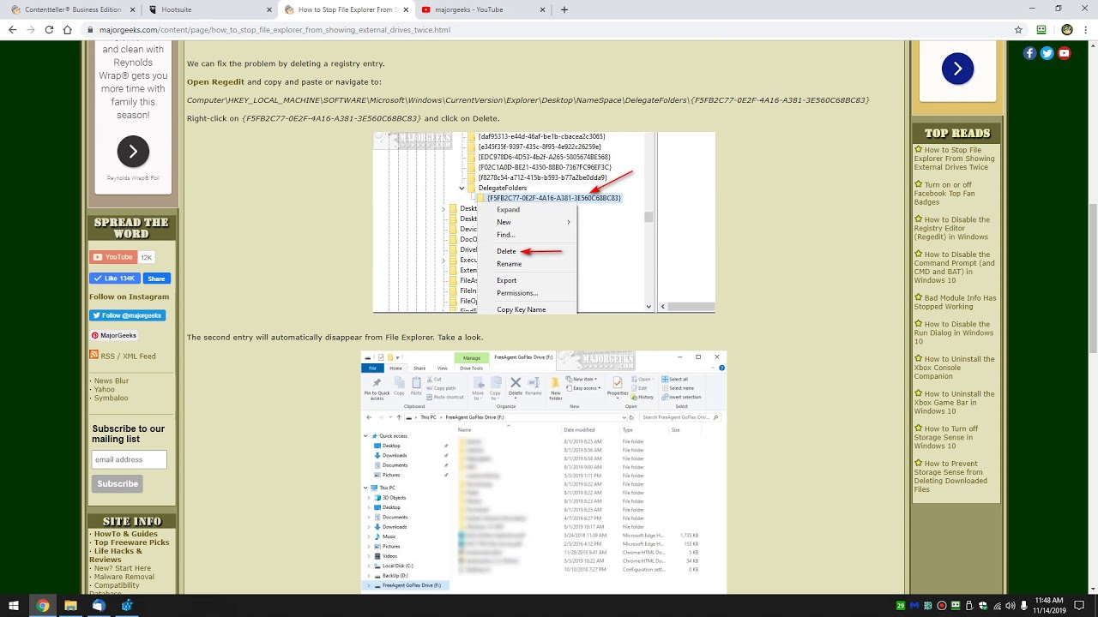Open the Symbaloo link
This screenshot has height=617, width=1098.
point(111,398)
